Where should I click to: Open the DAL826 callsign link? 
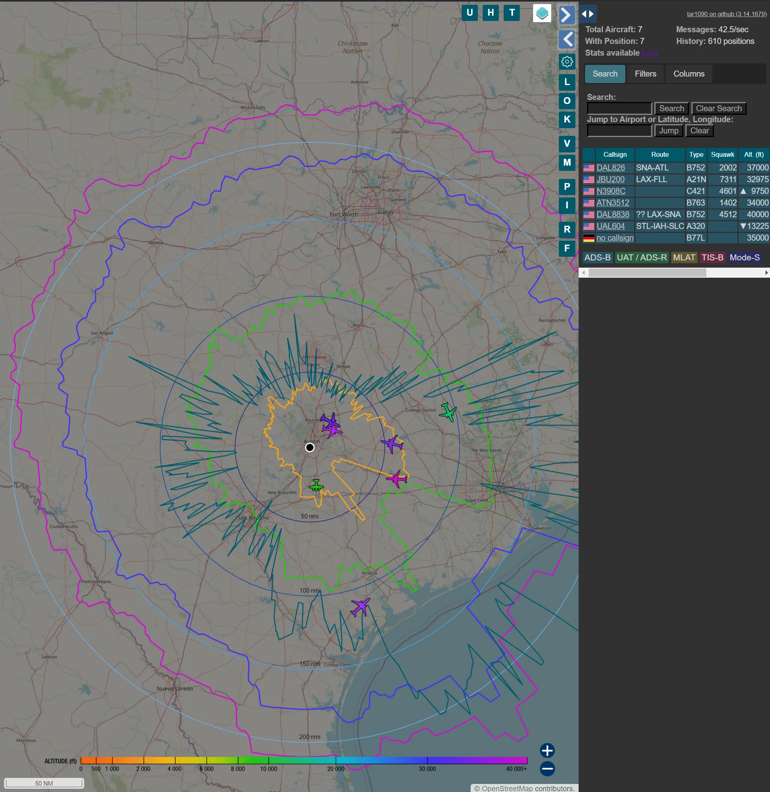(610, 167)
